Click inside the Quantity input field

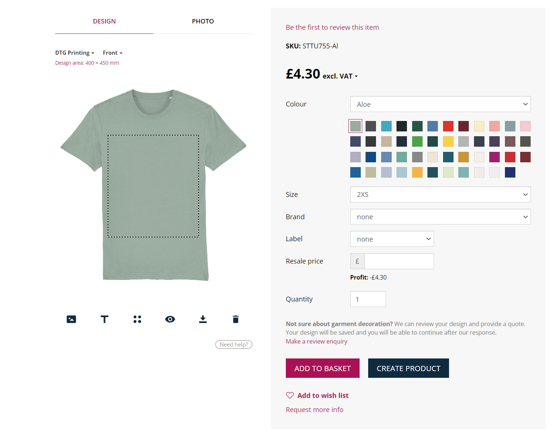tap(368, 299)
